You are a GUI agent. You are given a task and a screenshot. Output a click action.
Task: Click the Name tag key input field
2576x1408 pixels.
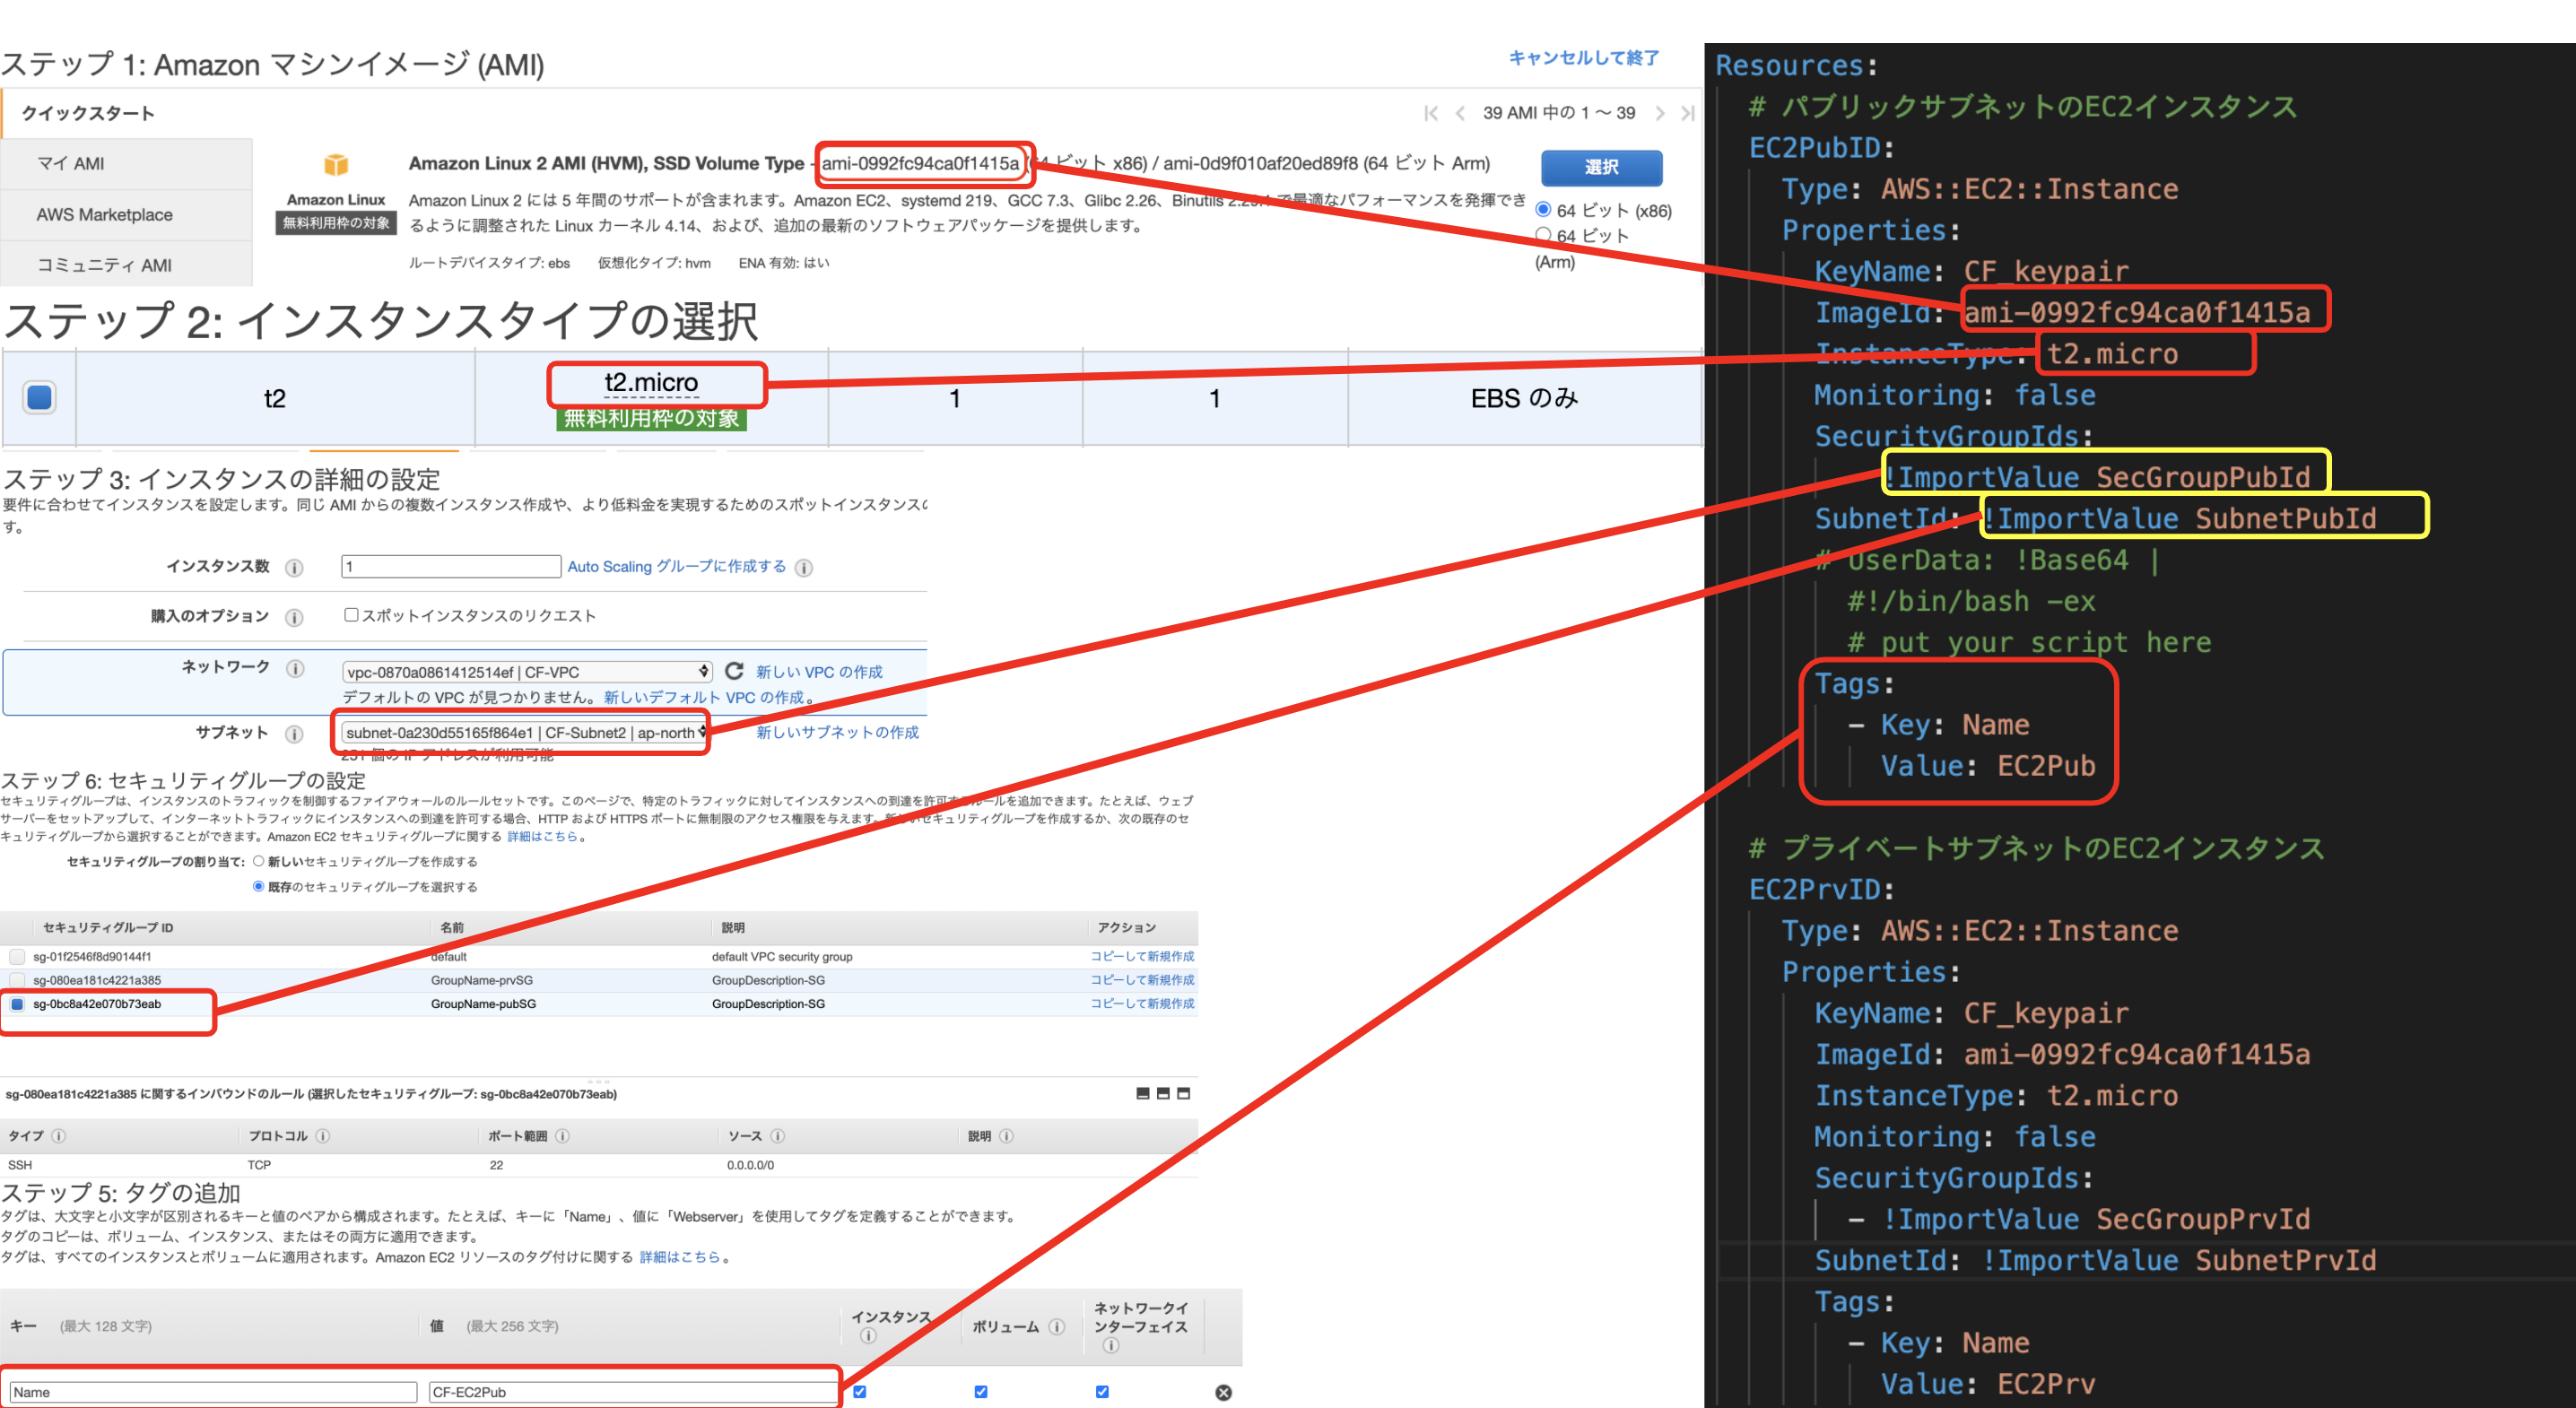pos(210,1391)
